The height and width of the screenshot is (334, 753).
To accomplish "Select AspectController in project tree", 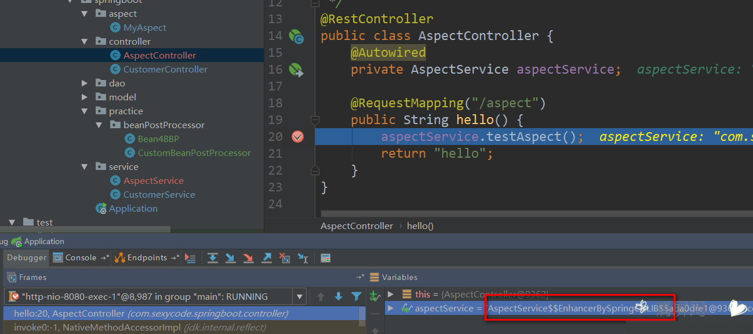I will pos(159,56).
